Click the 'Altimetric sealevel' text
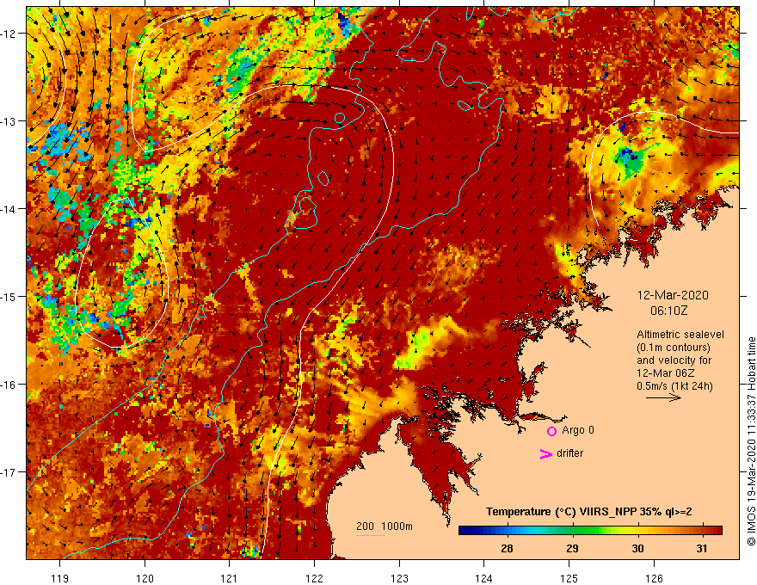Screen dimensions: 757x585 [680, 335]
